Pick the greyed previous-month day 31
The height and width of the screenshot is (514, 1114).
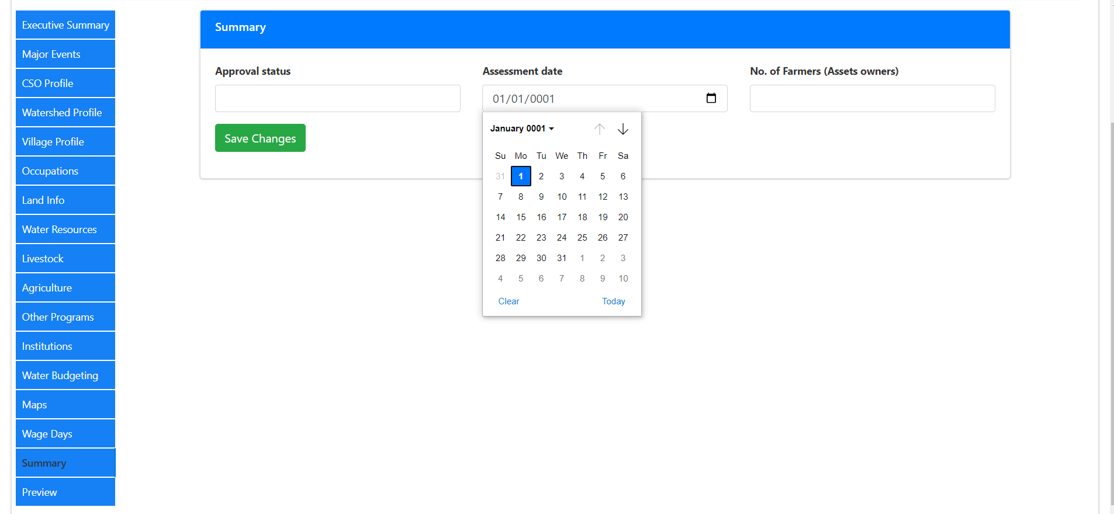[500, 176]
